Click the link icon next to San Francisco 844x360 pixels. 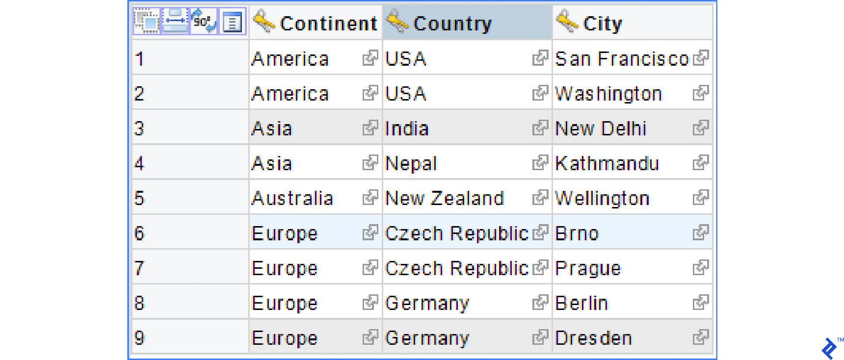coord(701,58)
